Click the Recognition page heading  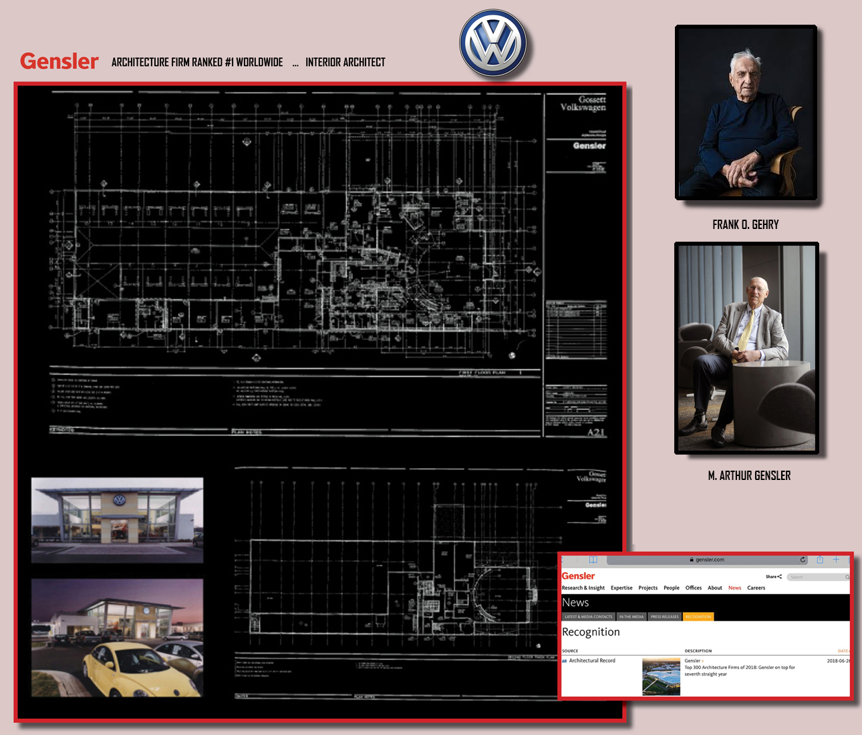click(x=591, y=632)
